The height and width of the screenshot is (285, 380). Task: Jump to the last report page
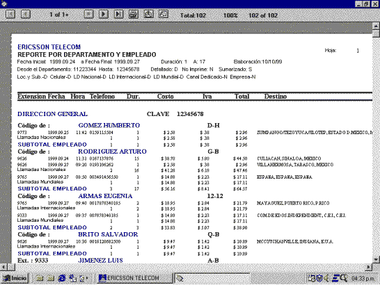tap(118, 15)
